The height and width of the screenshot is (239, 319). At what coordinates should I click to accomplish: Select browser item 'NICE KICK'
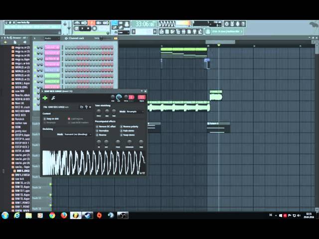click(x=20, y=115)
